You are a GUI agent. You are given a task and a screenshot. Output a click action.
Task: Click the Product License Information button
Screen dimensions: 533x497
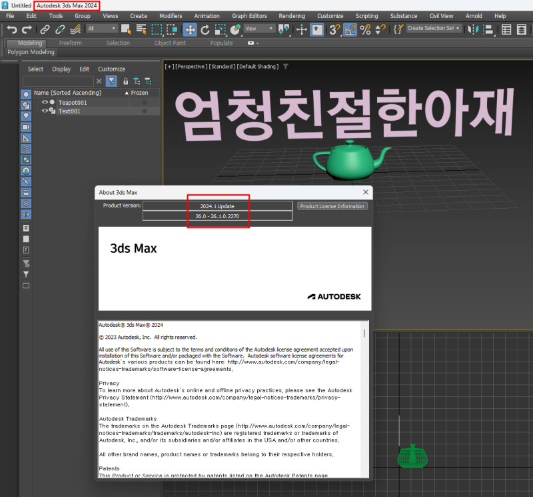(332, 206)
